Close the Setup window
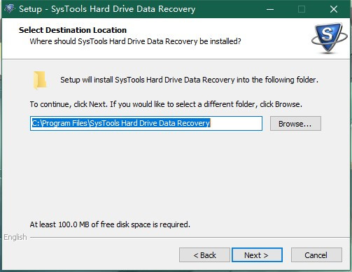 click(334, 9)
